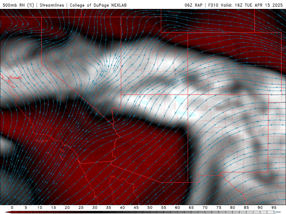This screenshot has height=214, width=286.
Task: Click "College of DuPage NEXLAB" header text
Action: 98,5
